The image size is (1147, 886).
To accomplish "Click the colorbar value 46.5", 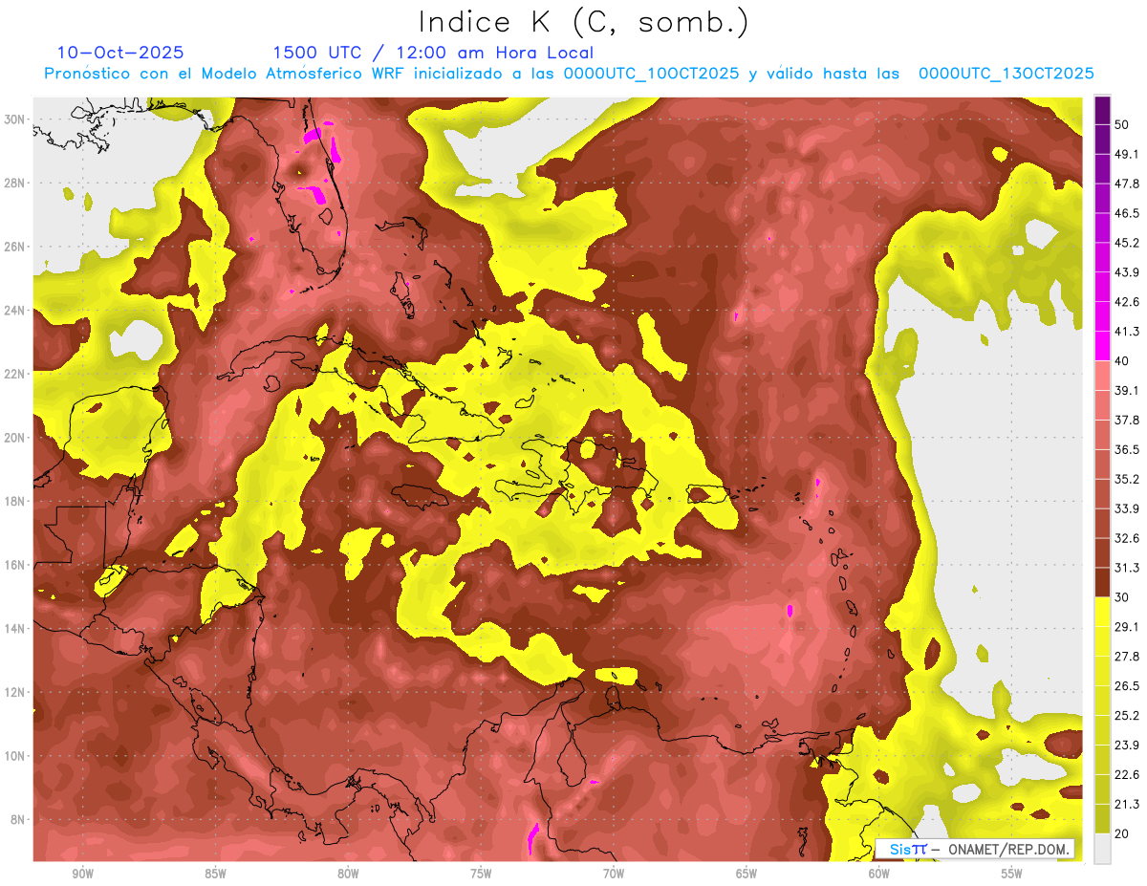I will click(1127, 213).
